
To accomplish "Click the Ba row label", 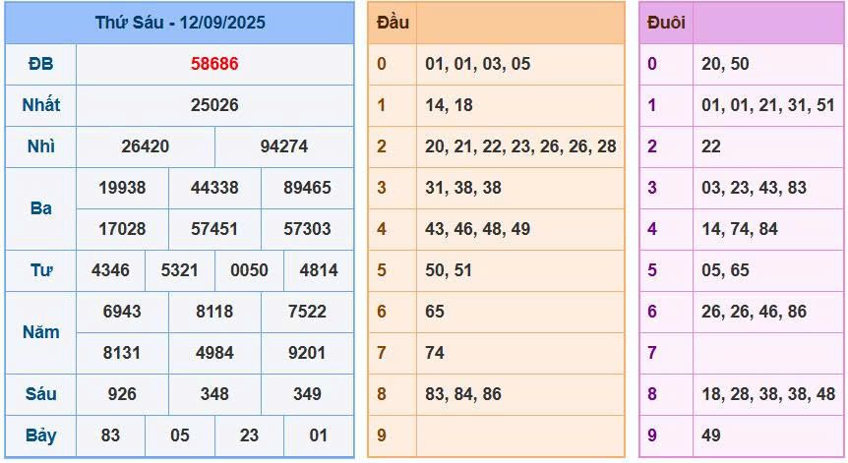I will (40, 208).
